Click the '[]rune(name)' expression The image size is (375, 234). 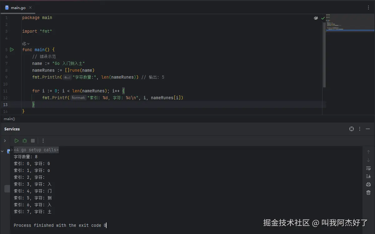coord(80,70)
